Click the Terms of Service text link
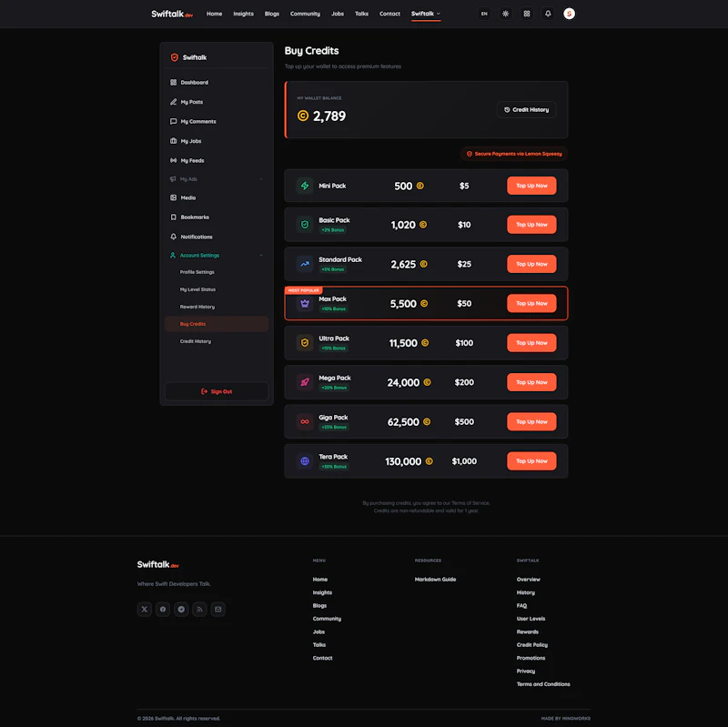 (470, 503)
